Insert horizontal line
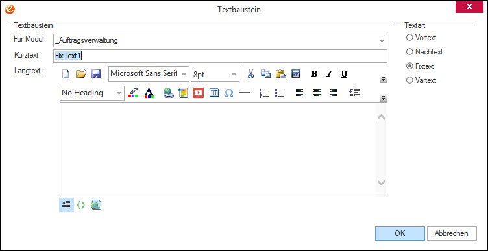Screen dimensions: 488x251 tap(245, 93)
